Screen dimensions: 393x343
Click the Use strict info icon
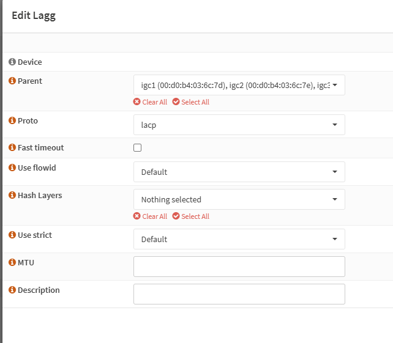[12, 235]
